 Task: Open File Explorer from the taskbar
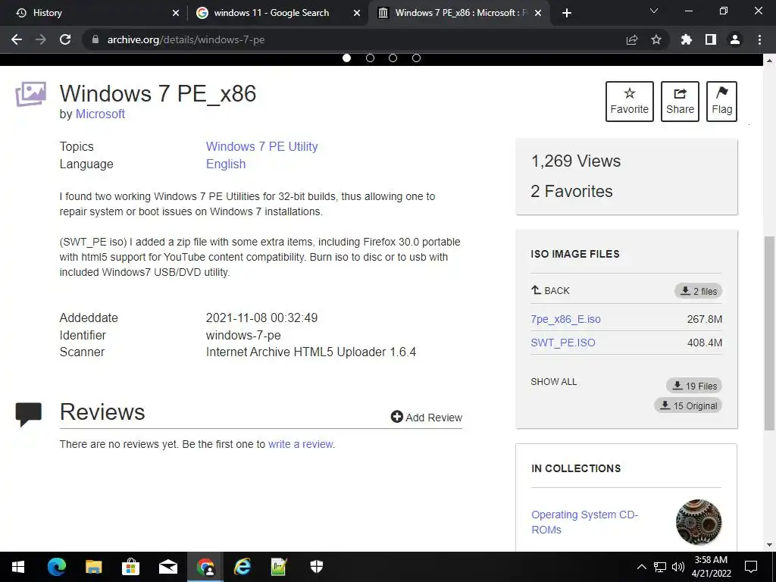tap(93, 567)
